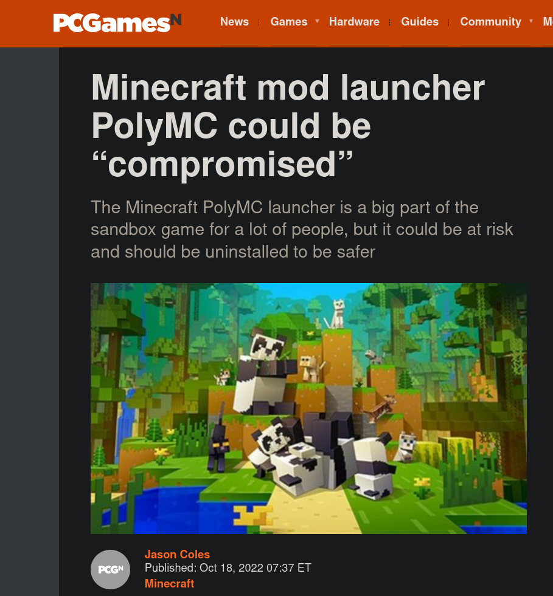This screenshot has width=553, height=596.
Task: Open the Minecraft pandas article image
Action: [x=308, y=408]
